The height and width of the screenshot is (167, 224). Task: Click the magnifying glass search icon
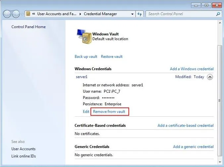pyautogui.click(x=218, y=14)
